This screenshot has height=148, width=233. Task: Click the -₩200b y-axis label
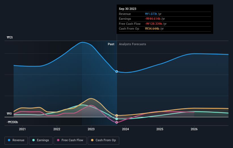pyautogui.click(x=12, y=122)
